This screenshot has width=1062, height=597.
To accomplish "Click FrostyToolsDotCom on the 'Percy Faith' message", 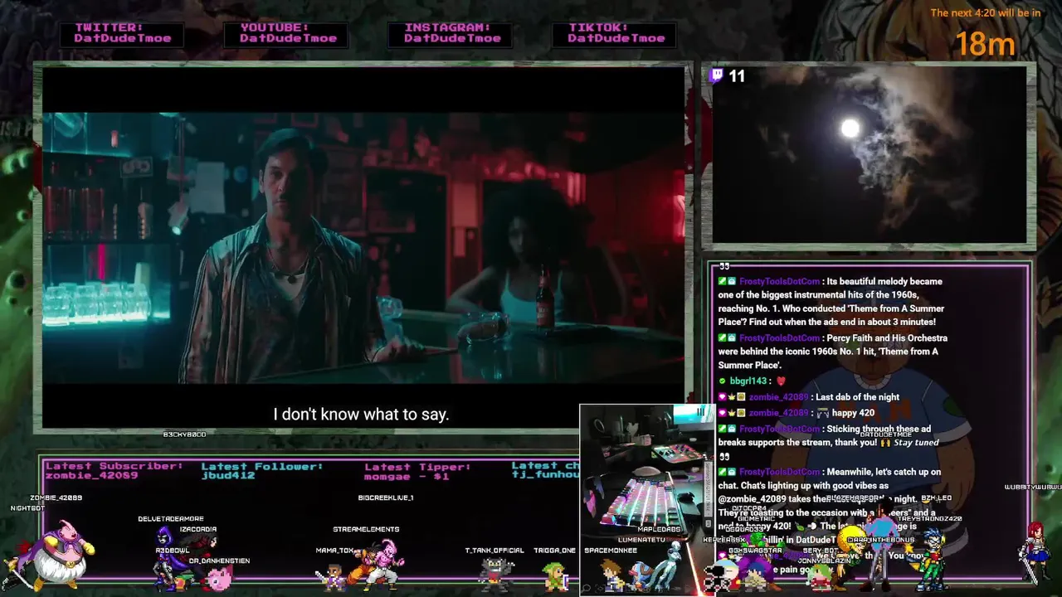I will [x=779, y=338].
